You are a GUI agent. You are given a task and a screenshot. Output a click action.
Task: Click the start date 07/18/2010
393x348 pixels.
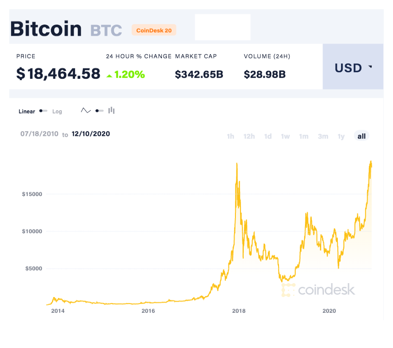pos(39,134)
